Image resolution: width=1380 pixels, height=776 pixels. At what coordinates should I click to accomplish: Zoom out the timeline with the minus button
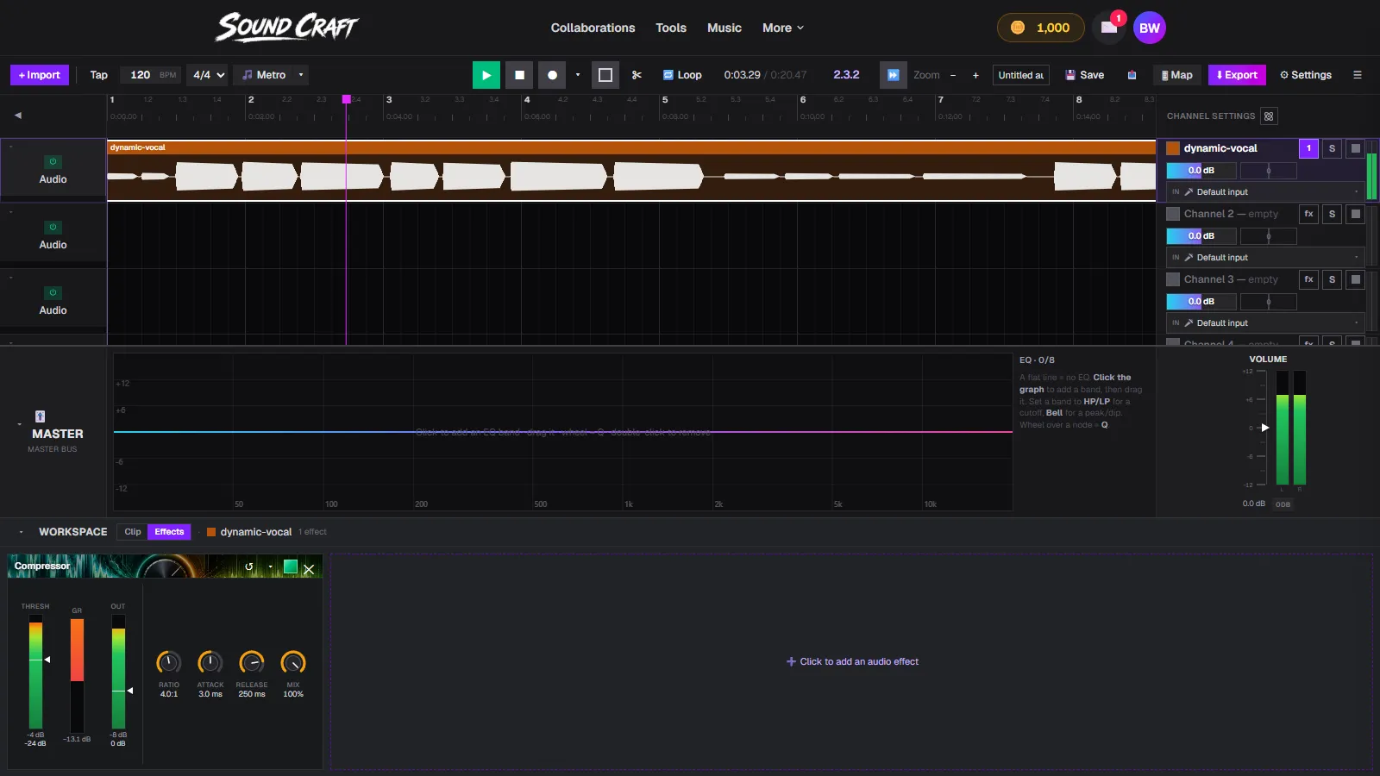pos(953,75)
